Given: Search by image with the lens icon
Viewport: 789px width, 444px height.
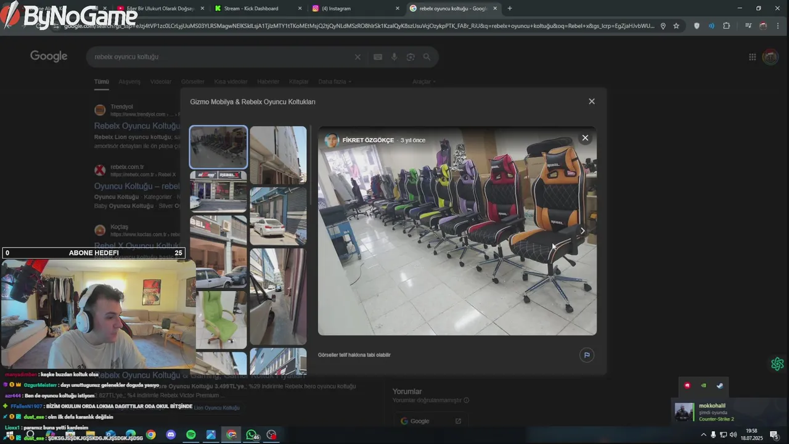Looking at the screenshot, I should pyautogui.click(x=411, y=57).
